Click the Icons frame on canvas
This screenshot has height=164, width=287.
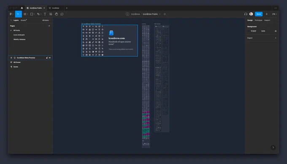tap(146, 86)
